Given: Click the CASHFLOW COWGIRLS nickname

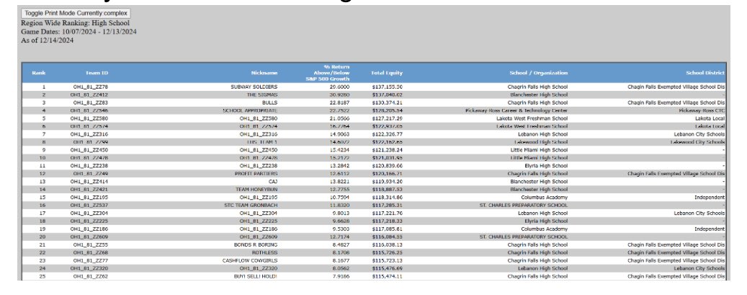Looking at the screenshot, I should pyautogui.click(x=250, y=260).
